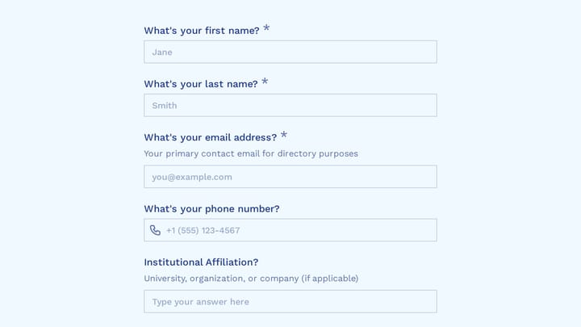Click the asterisk beside email address

click(x=284, y=135)
